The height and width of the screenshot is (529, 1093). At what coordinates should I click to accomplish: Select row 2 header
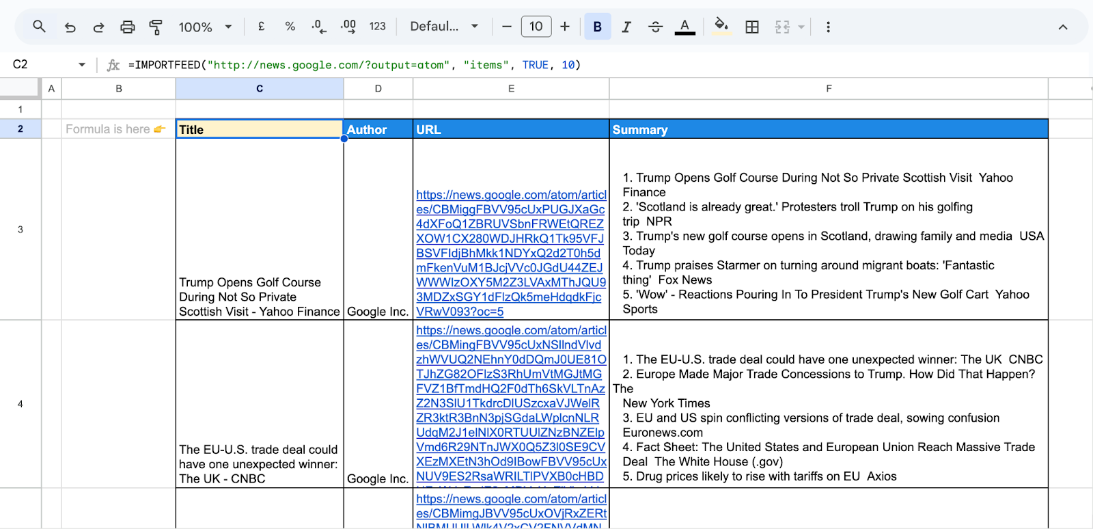pyautogui.click(x=20, y=128)
